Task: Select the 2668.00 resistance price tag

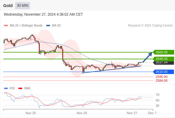Action: 163,52
